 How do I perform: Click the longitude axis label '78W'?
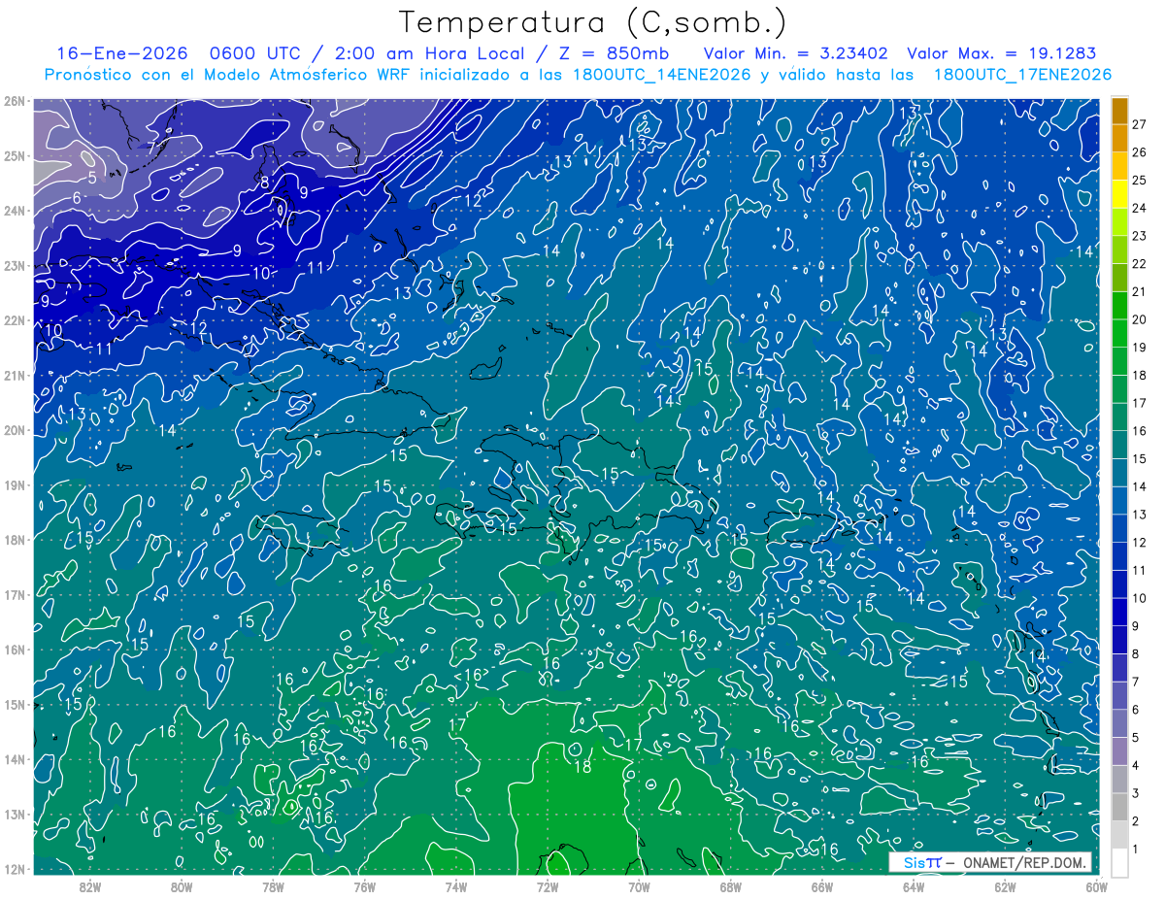click(x=273, y=887)
